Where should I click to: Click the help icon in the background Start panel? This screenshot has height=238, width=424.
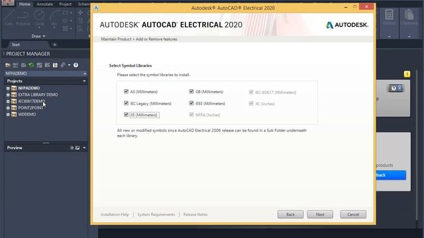394,88
